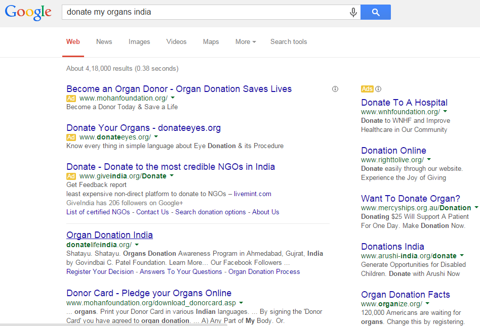Expand arrow next to www.organize.org/
480x326 pixels.
(427, 303)
